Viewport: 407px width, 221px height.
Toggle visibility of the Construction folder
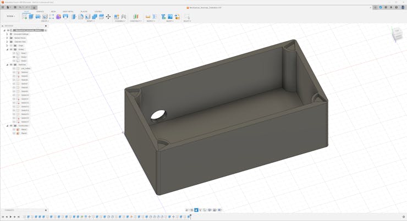[x=11, y=125]
